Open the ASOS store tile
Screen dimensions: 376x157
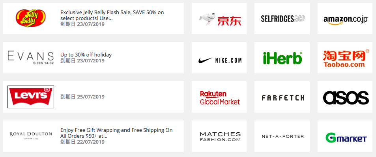click(x=345, y=97)
